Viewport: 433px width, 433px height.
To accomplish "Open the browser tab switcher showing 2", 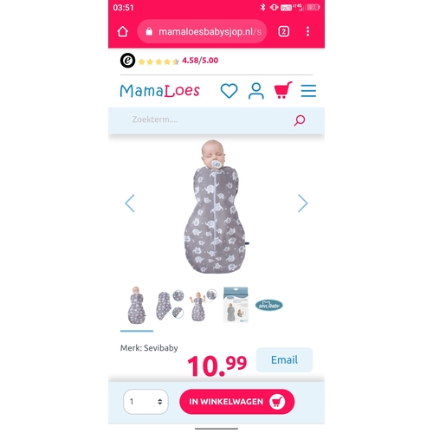I will point(283,31).
